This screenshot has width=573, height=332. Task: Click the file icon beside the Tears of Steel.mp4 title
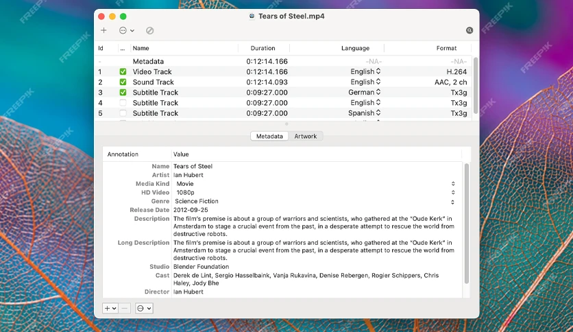tap(252, 16)
